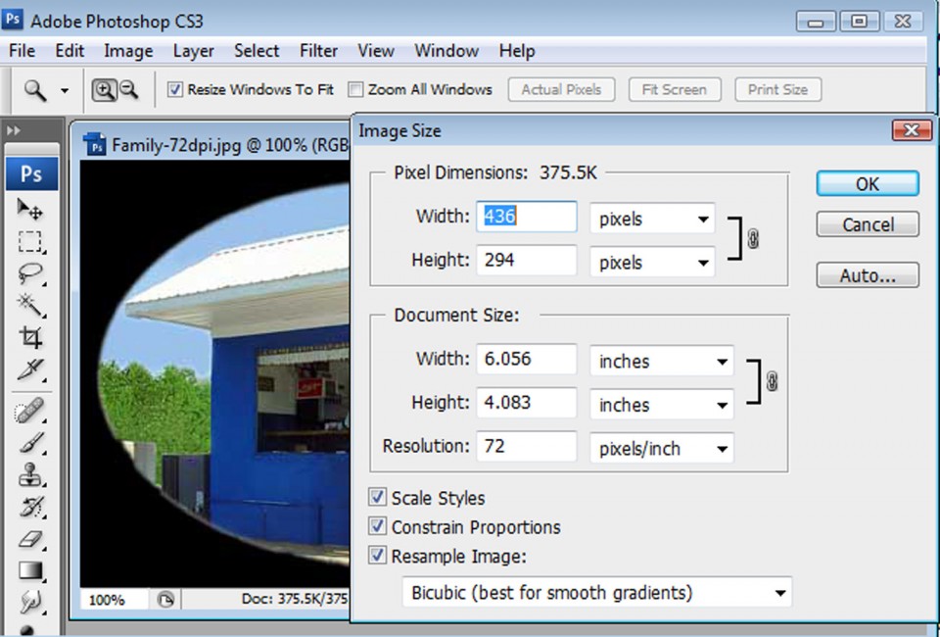Uncheck the Scale Styles option
The image size is (940, 637).
pos(377,498)
